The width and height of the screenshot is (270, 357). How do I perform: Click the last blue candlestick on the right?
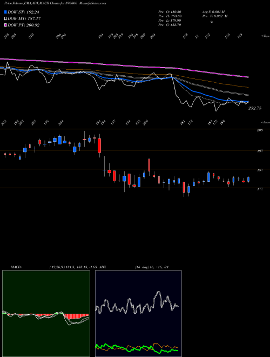pos(248,180)
